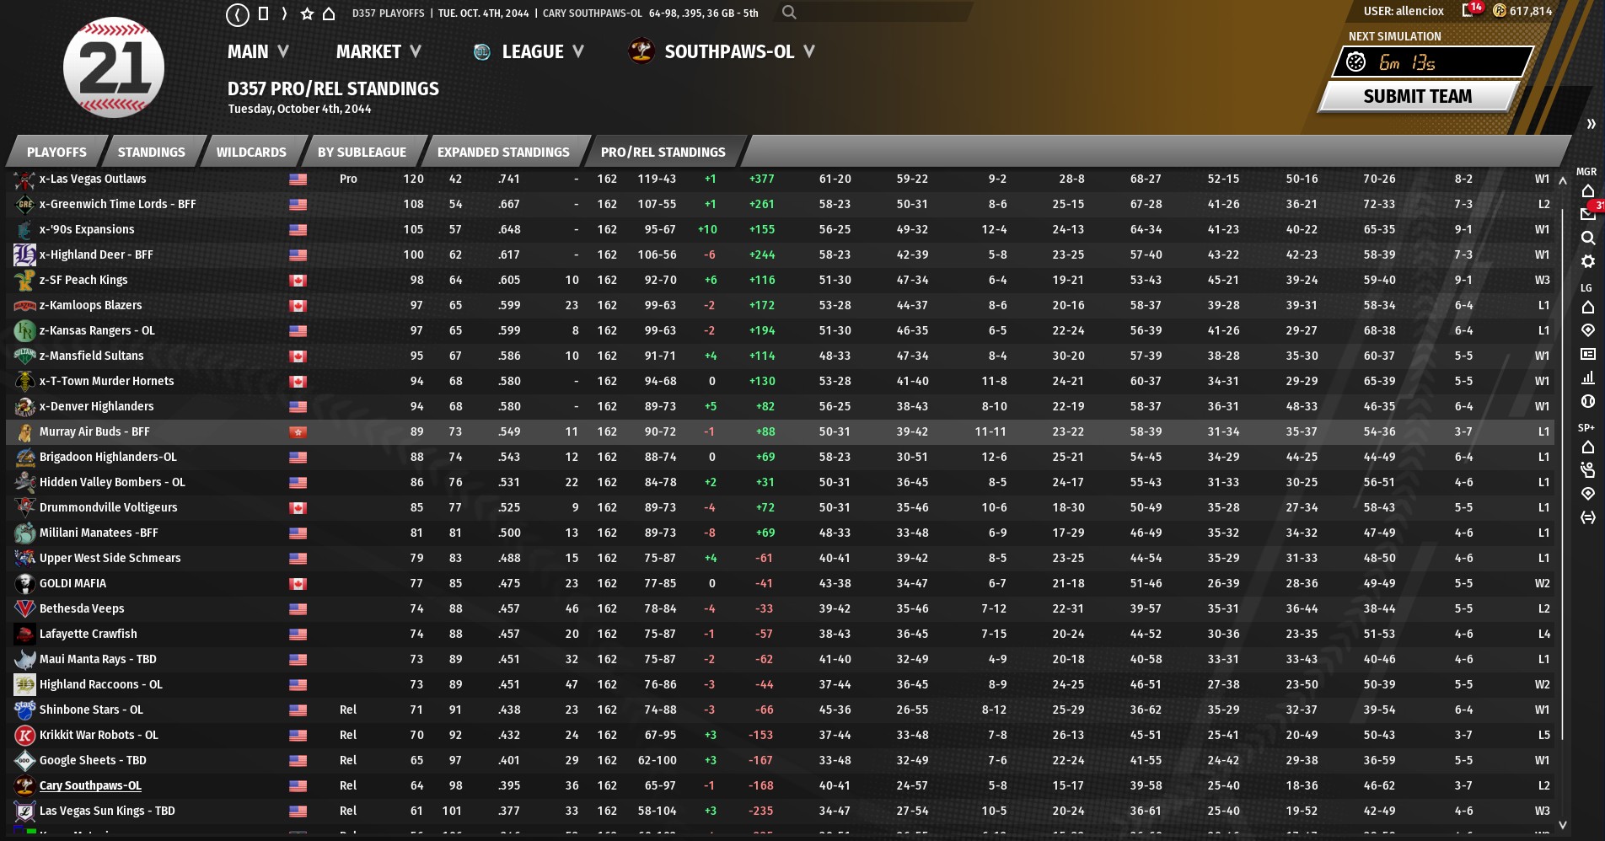This screenshot has height=841, width=1605.
Task: Open the MARKET dropdown menu
Action: [378, 51]
